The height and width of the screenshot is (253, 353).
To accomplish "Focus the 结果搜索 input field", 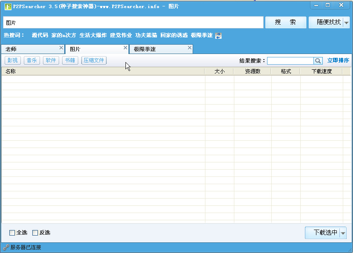I will tap(290, 61).
